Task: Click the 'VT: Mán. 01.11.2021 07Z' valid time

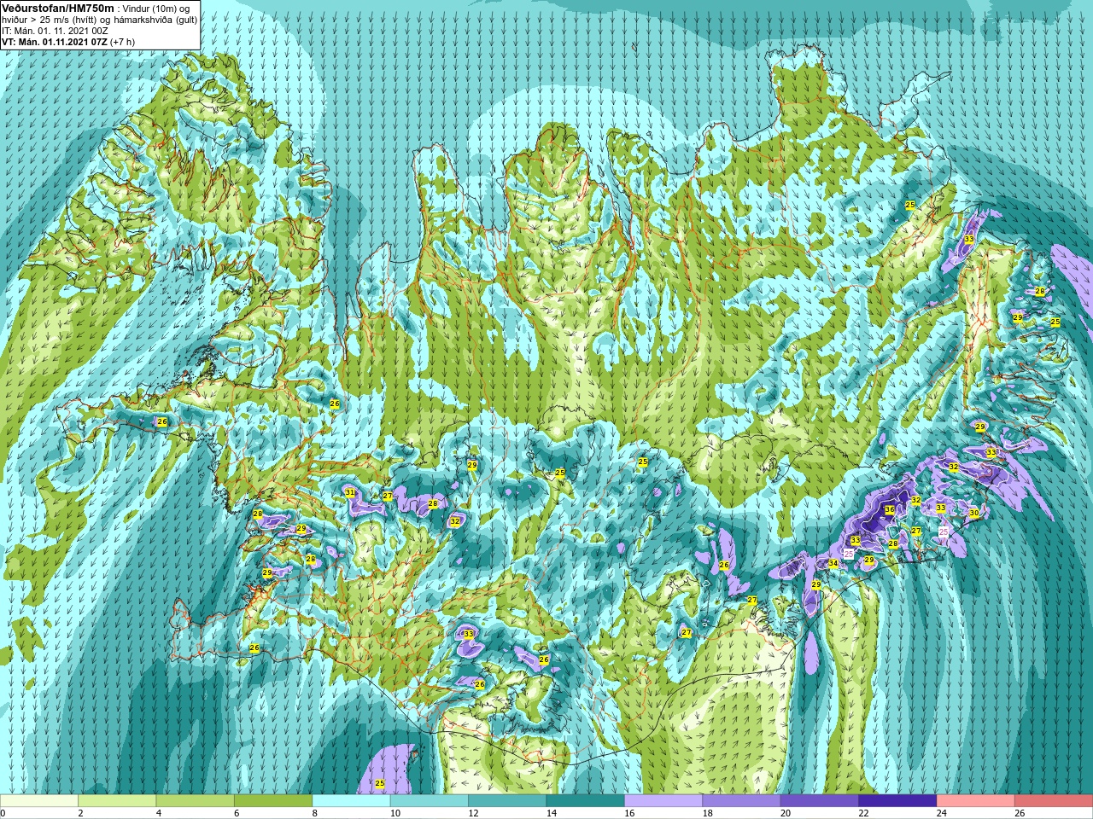Action: 54,42
